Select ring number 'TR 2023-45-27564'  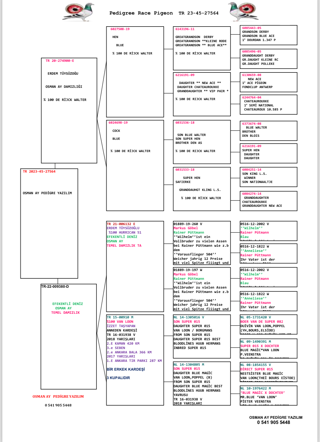click(39, 171)
